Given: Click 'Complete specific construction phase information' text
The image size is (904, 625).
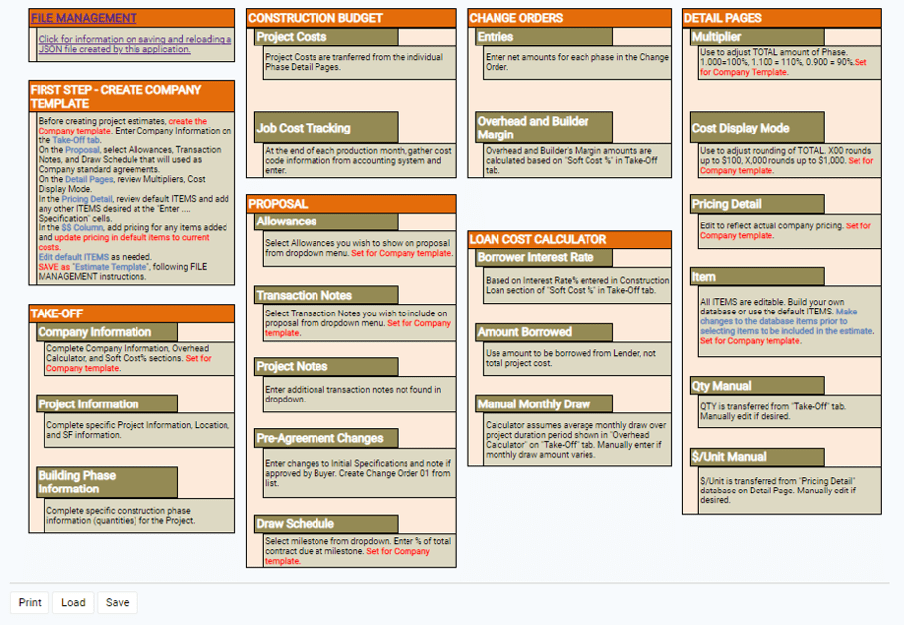Looking at the screenshot, I should [121, 516].
